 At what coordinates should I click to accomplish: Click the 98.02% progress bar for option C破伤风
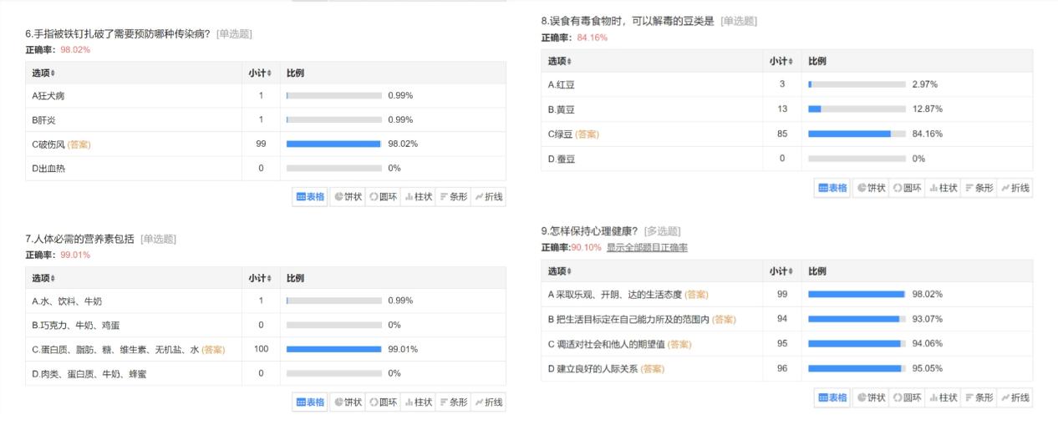coord(333,144)
